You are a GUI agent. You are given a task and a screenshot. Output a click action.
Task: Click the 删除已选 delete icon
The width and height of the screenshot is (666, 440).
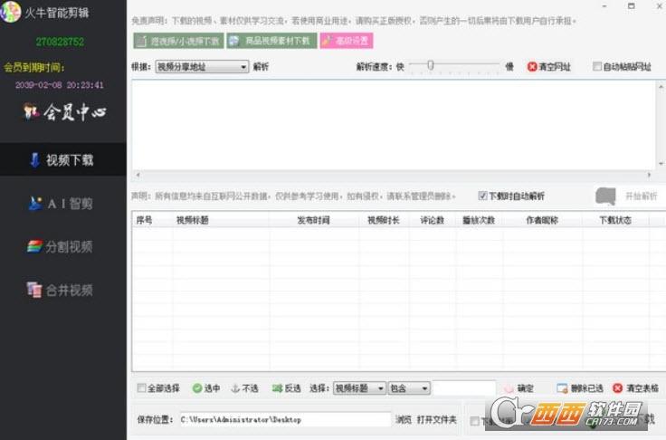point(562,388)
